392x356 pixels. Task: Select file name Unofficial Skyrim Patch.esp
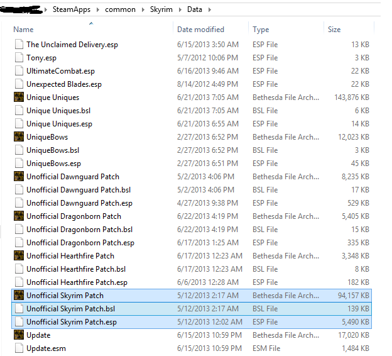tap(72, 322)
